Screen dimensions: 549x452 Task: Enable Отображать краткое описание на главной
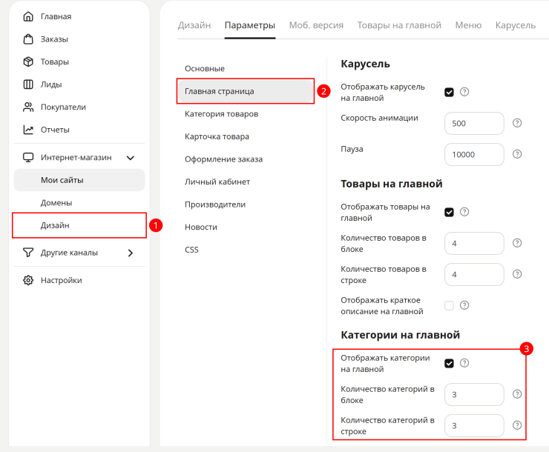pos(449,305)
